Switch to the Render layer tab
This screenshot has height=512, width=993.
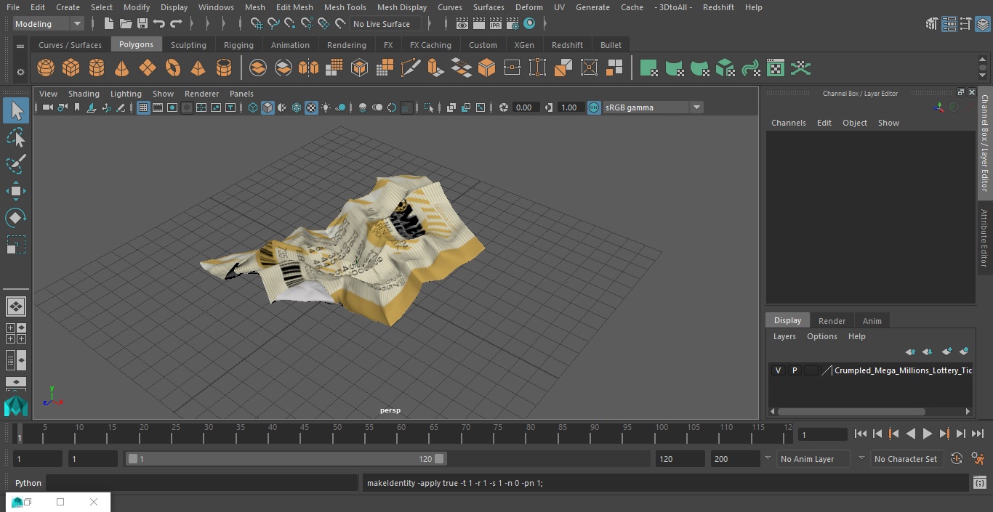(832, 321)
